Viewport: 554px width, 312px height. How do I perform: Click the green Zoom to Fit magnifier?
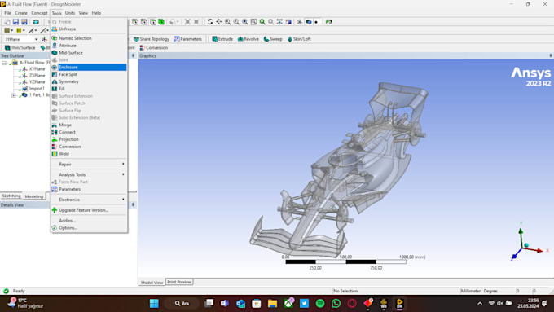point(262,22)
